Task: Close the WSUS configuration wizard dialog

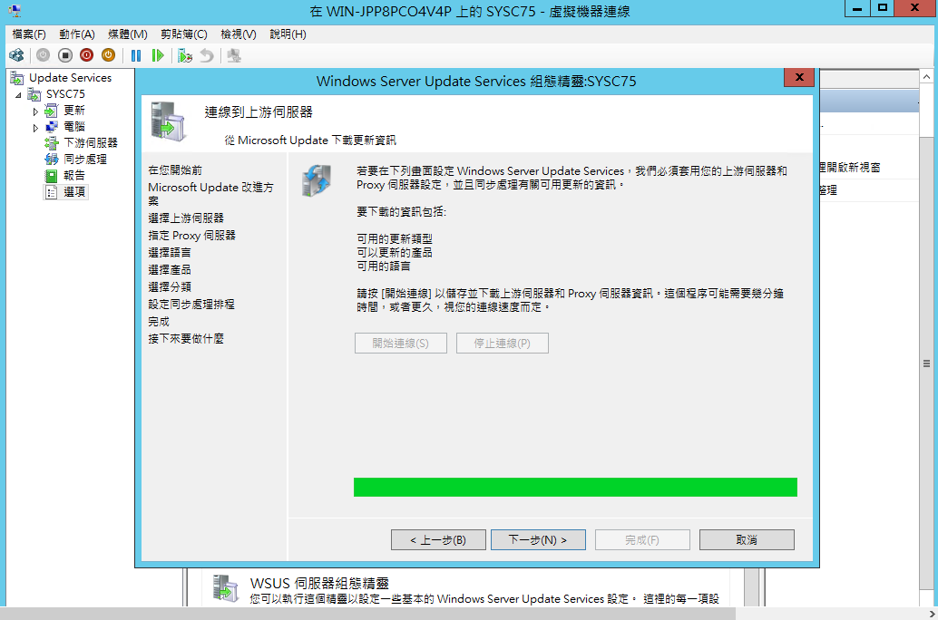Action: [x=799, y=77]
